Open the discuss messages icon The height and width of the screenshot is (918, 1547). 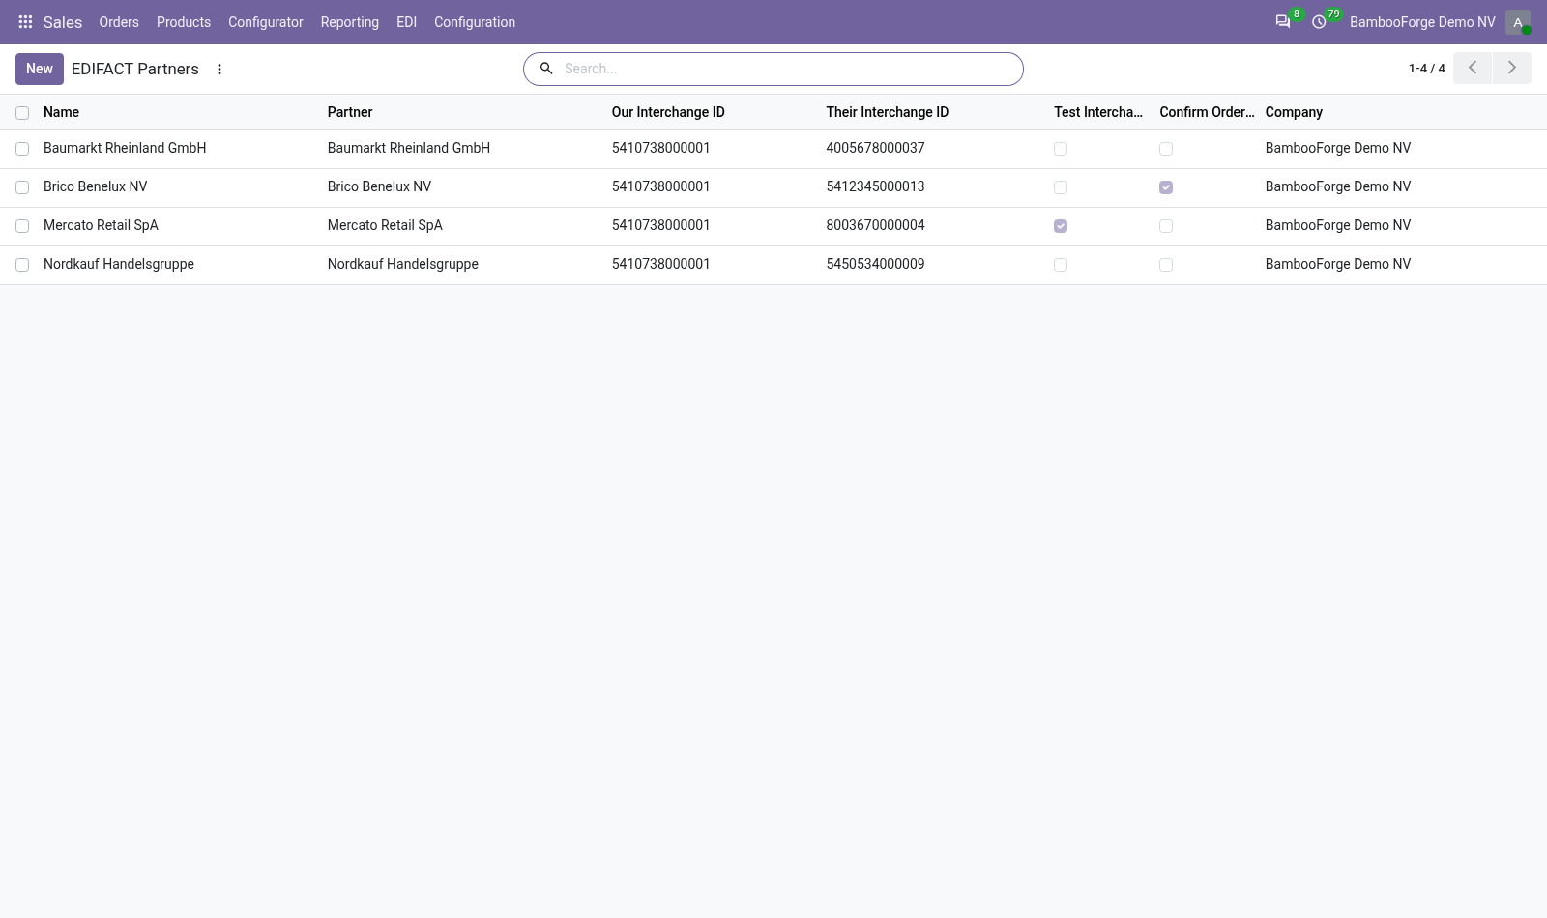[1283, 22]
